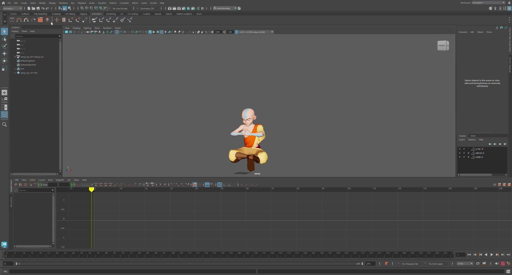Click the Save Scene icon
Screen dimensions: 512x275
[x=38, y=9]
